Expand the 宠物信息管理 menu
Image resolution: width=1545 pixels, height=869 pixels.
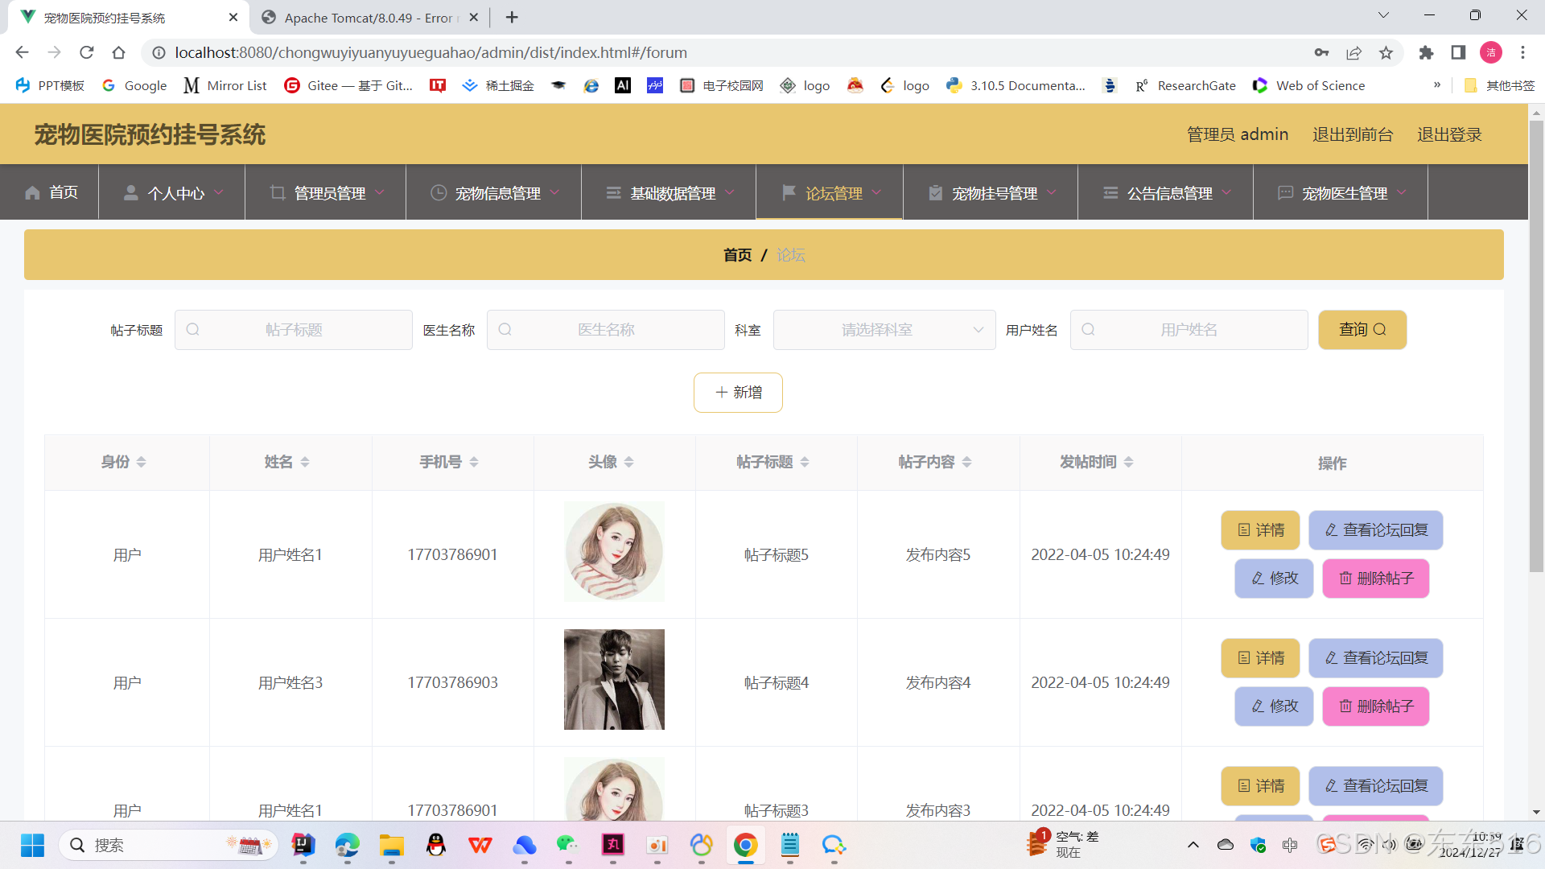coord(497,193)
